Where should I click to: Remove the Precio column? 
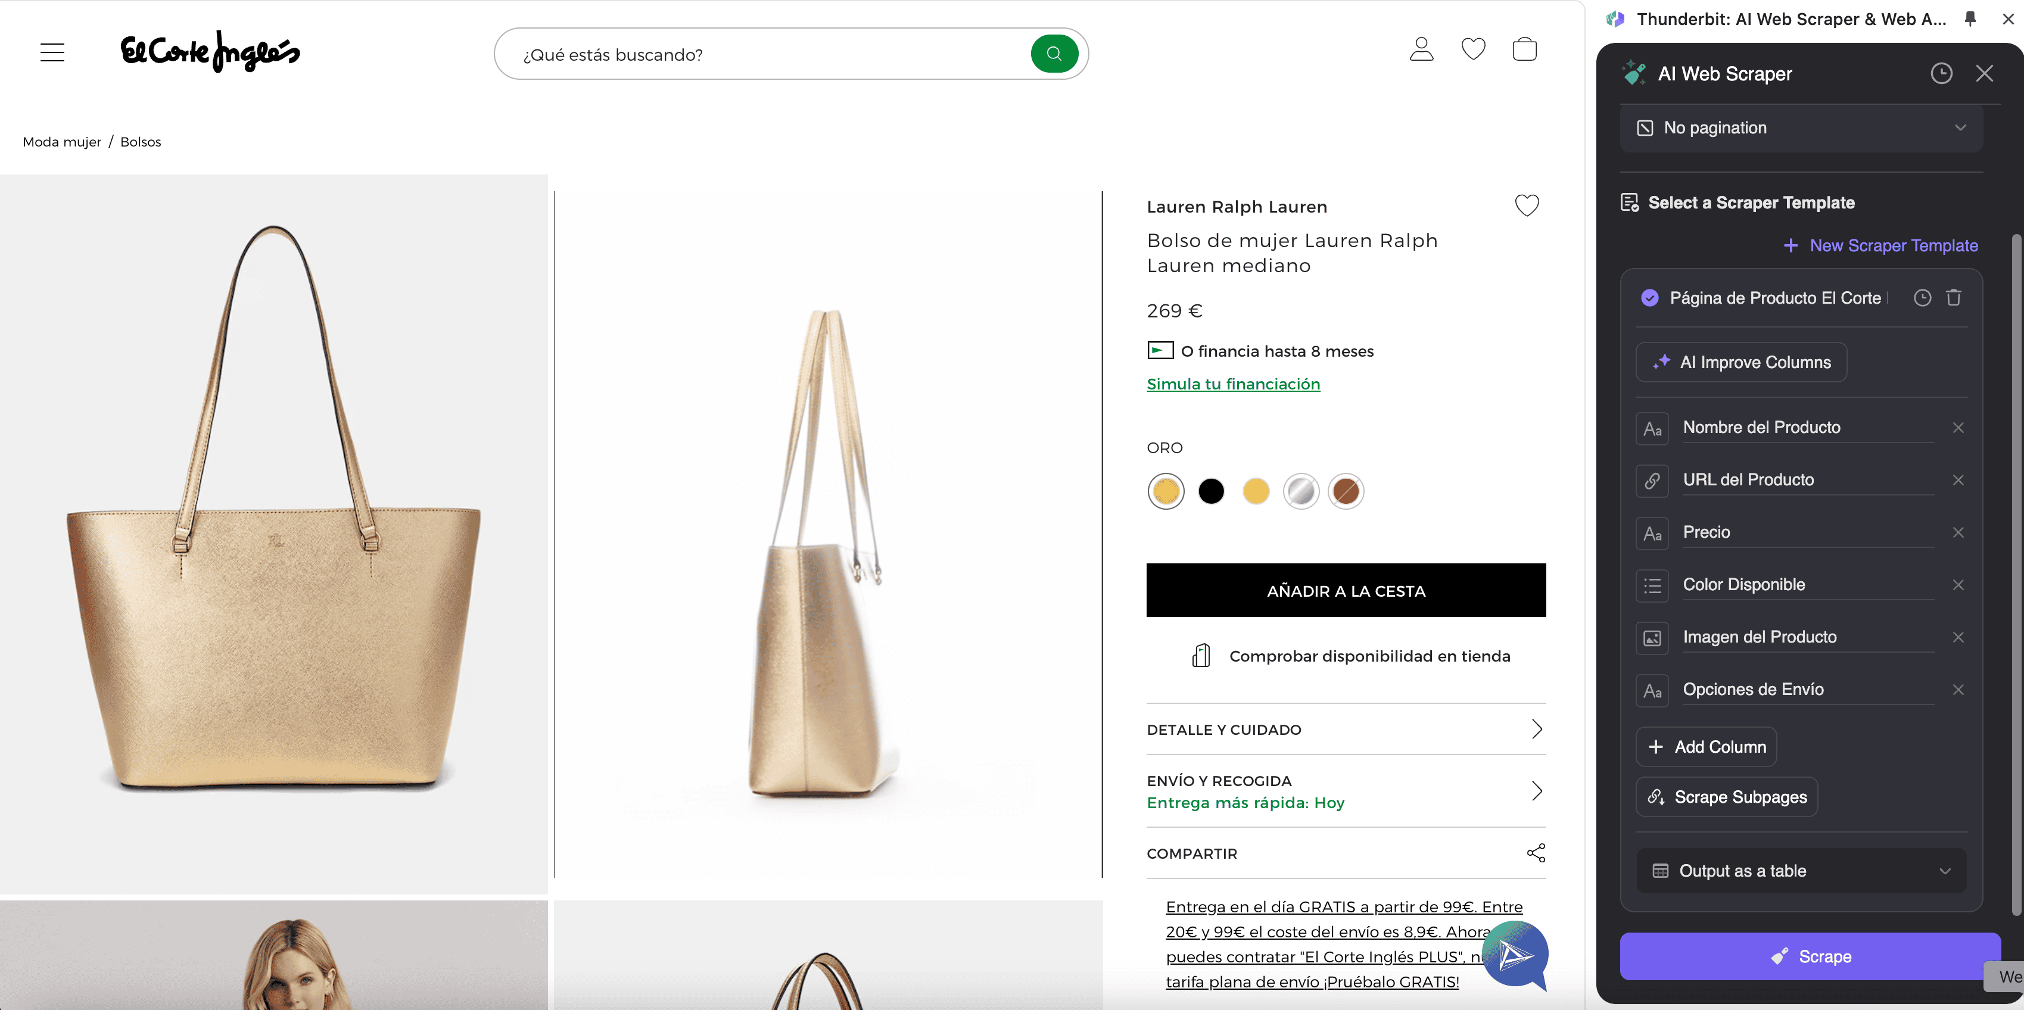click(1958, 532)
